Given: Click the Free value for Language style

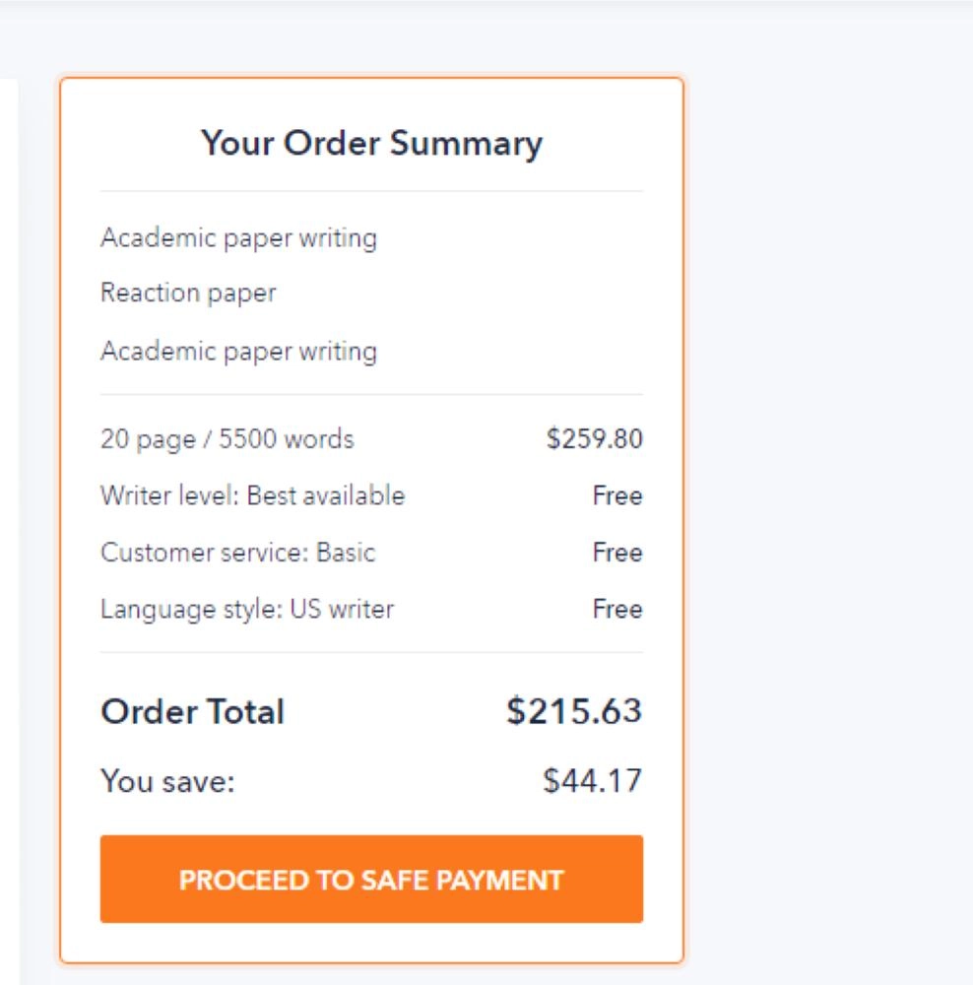Looking at the screenshot, I should tap(617, 611).
